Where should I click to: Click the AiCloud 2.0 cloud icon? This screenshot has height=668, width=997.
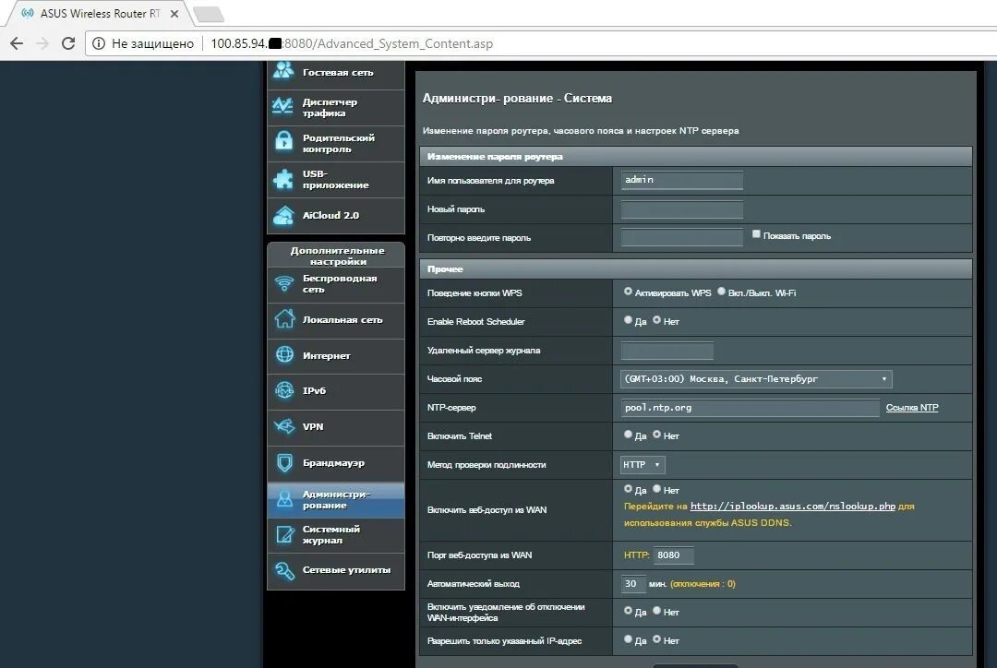pos(283,216)
